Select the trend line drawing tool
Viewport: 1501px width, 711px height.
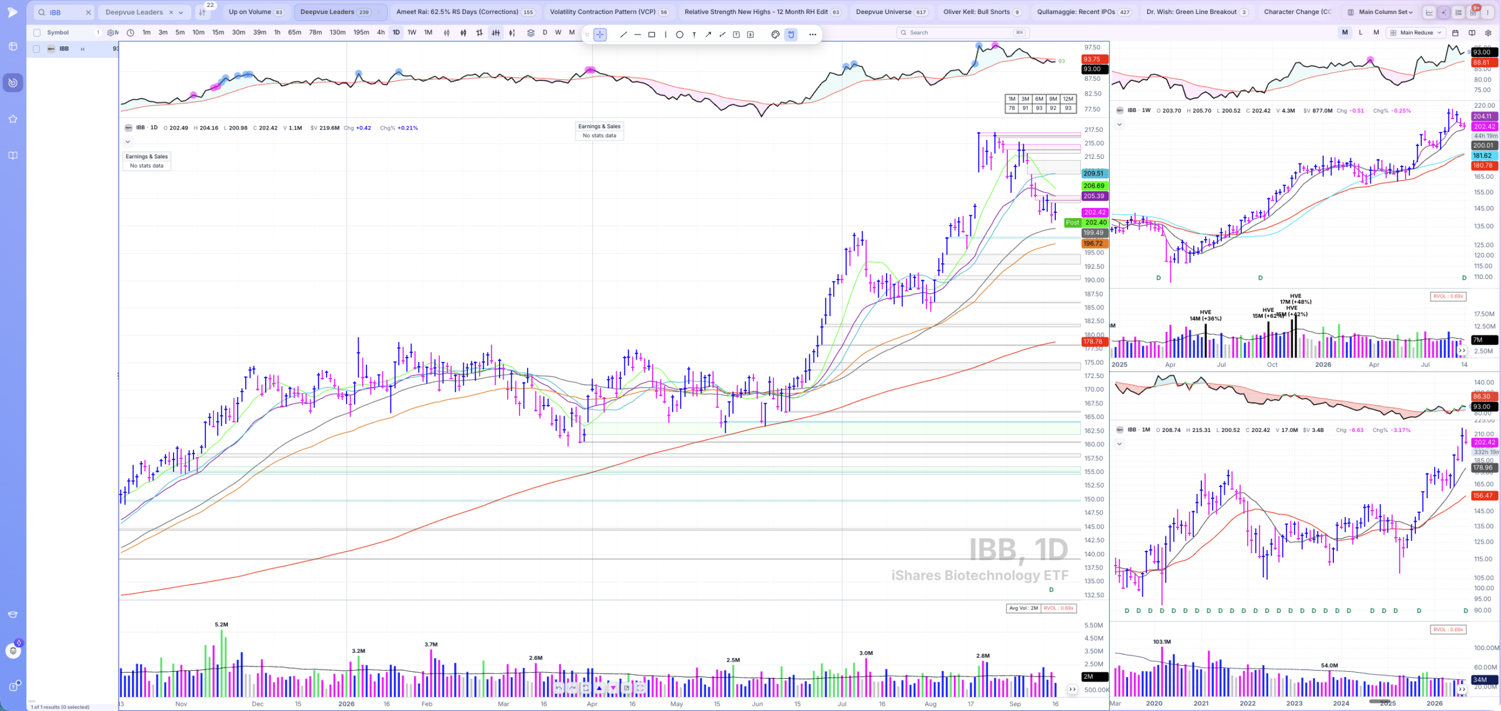[x=623, y=35]
